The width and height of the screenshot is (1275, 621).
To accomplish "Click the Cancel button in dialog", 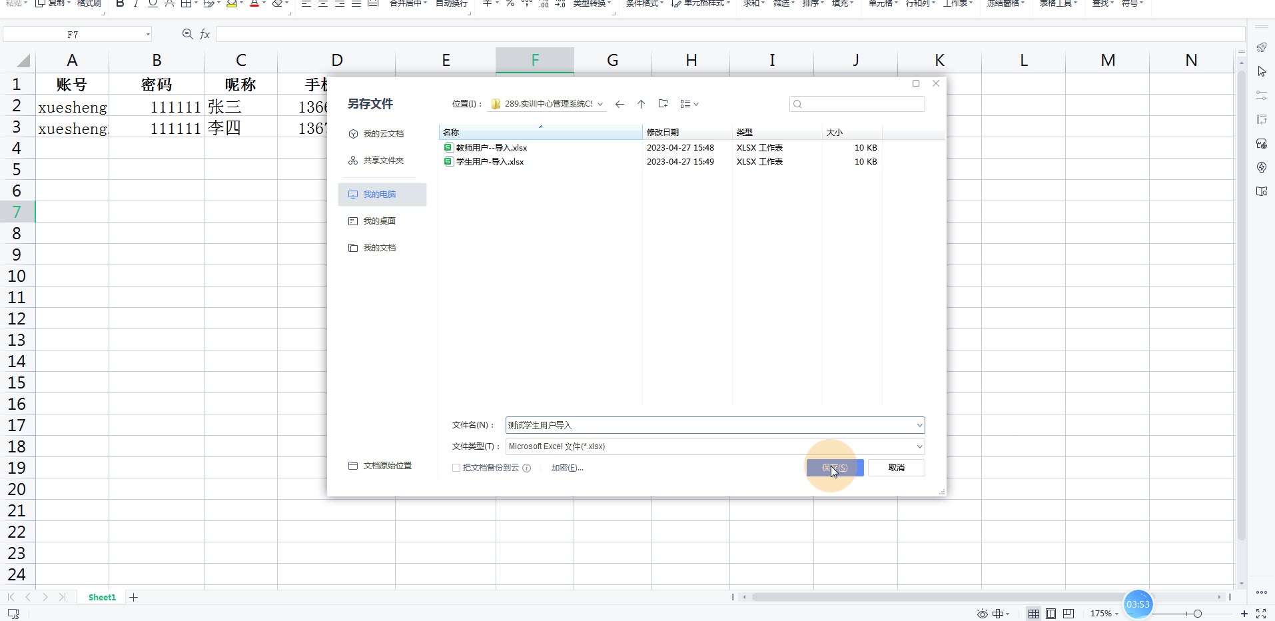I will [896, 468].
